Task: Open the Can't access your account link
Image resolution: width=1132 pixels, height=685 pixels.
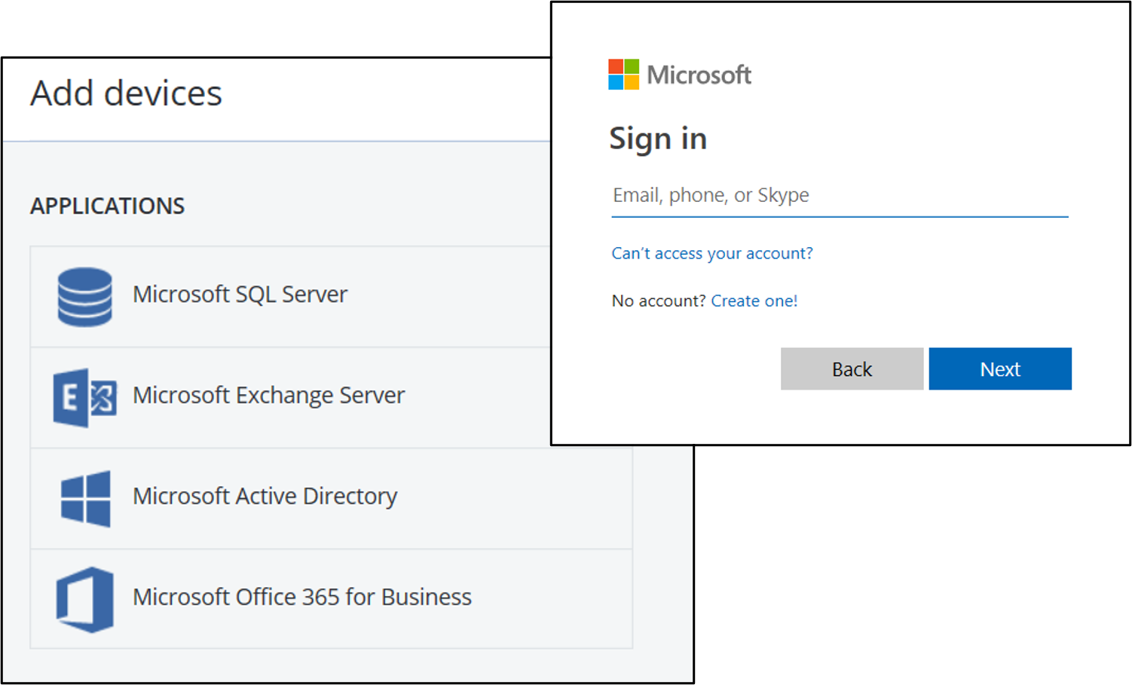Action: tap(712, 253)
